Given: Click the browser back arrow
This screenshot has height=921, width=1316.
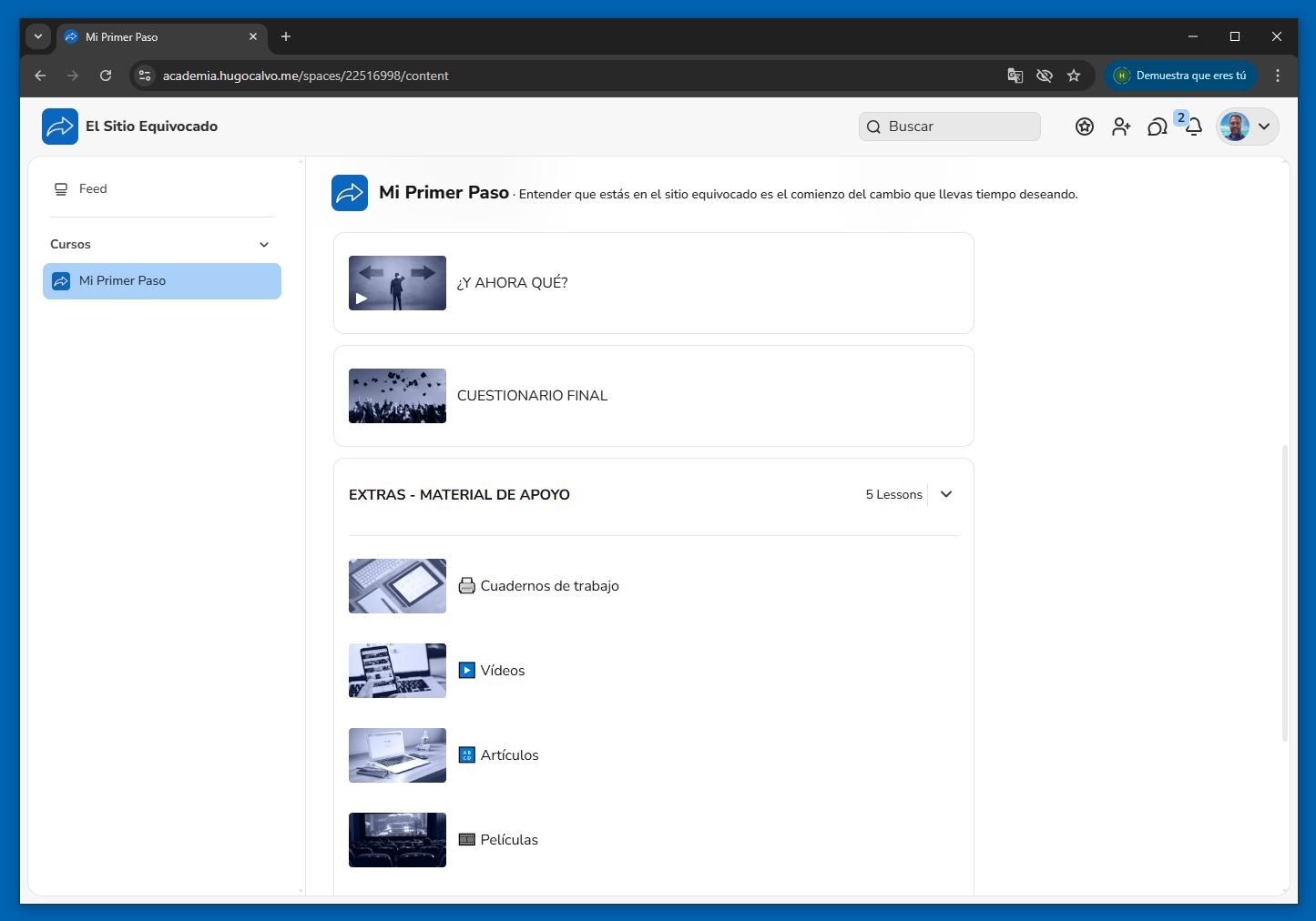Looking at the screenshot, I should [x=40, y=76].
